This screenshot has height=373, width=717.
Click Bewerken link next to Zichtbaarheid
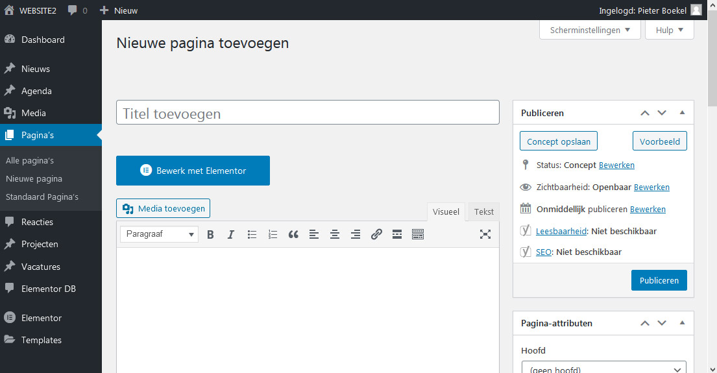click(x=651, y=187)
